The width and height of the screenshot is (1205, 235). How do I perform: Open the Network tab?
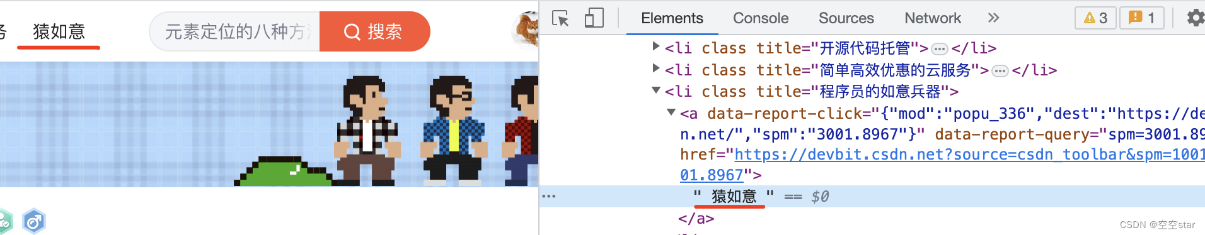pyautogui.click(x=933, y=18)
